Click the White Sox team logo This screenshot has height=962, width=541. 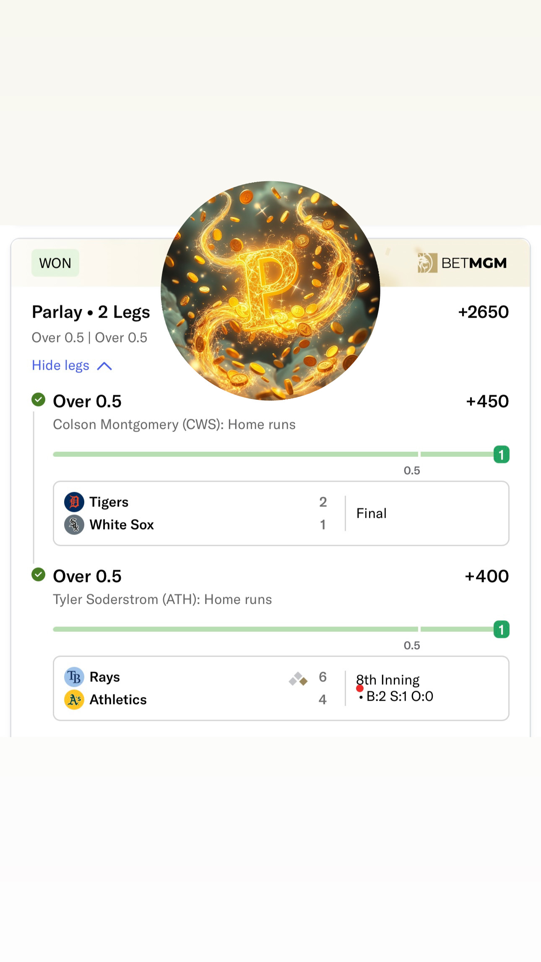point(74,524)
